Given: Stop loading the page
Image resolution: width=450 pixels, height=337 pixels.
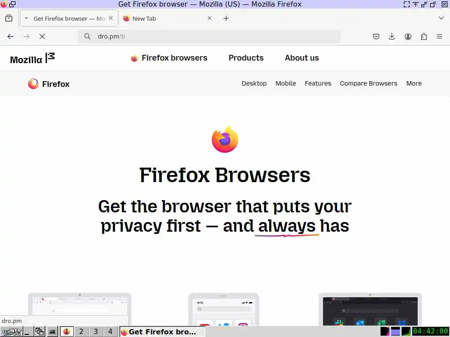Looking at the screenshot, I should click(42, 36).
